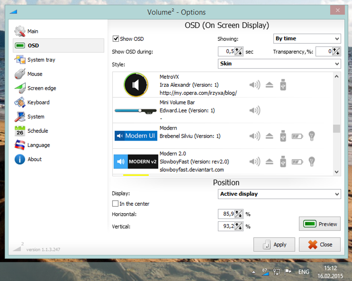Screen dimensions: 352x281
Task: Click the Show OSD during seconds spinner
Action: (239, 51)
